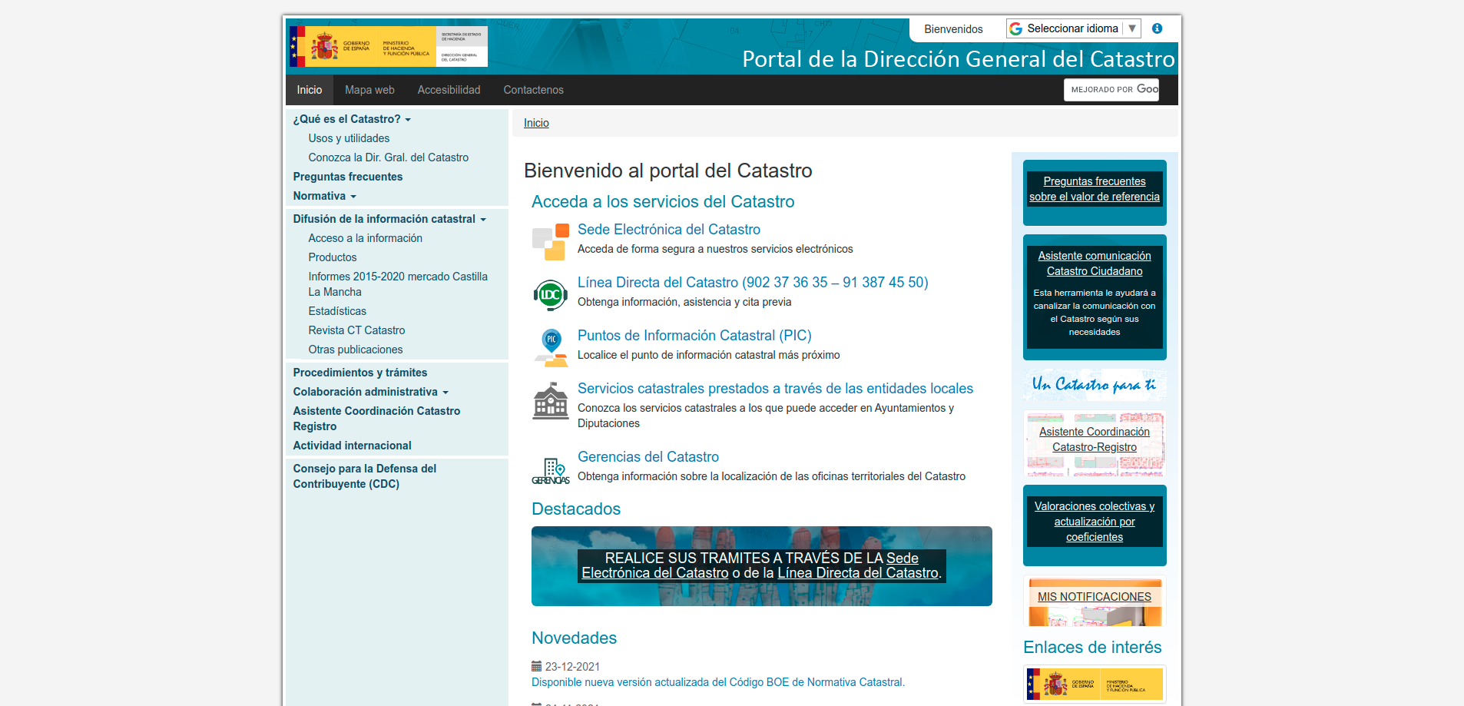The height and width of the screenshot is (706, 1464).
Task: Click the MEJORADO POR Google search box
Action: (1111, 90)
